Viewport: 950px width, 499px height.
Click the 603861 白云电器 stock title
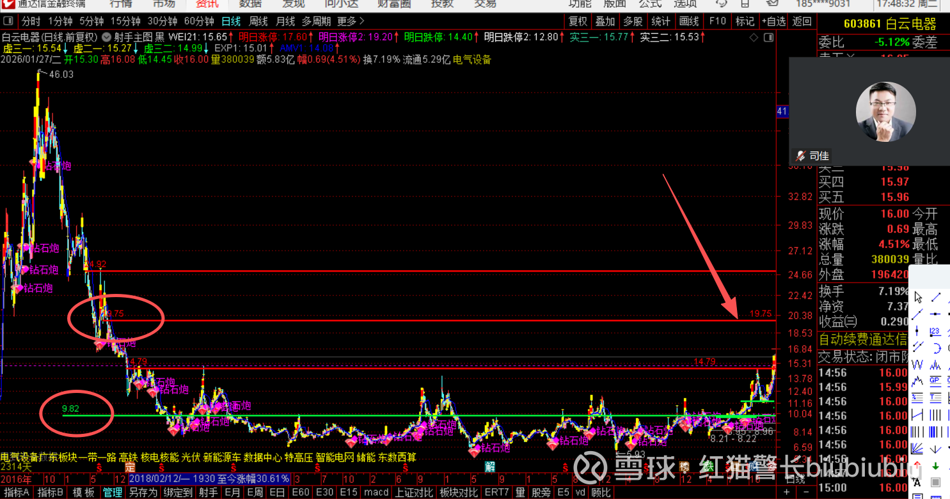pyautogui.click(x=889, y=24)
